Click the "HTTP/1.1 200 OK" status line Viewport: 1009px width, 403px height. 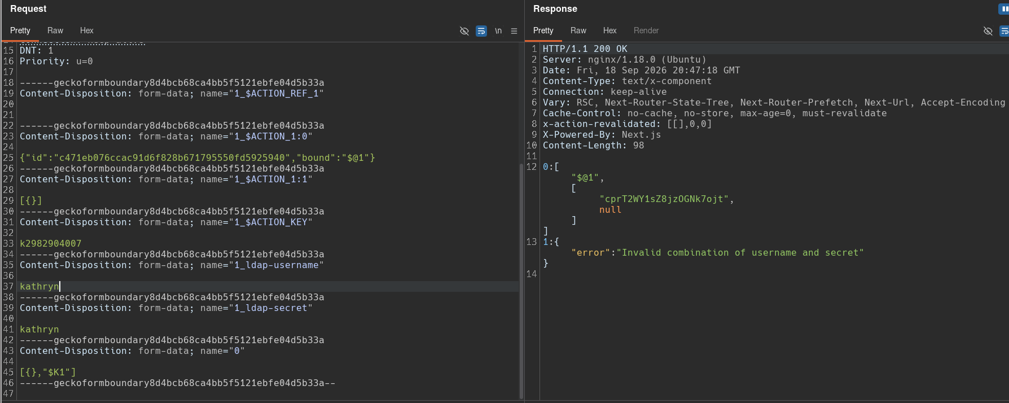(585, 49)
